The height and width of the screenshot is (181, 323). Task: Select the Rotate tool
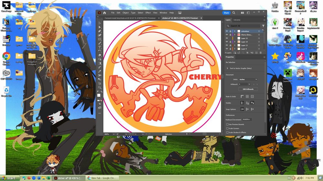point(100,51)
